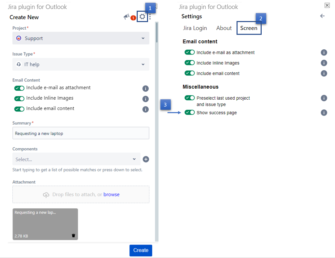Open the About tab

224,28
